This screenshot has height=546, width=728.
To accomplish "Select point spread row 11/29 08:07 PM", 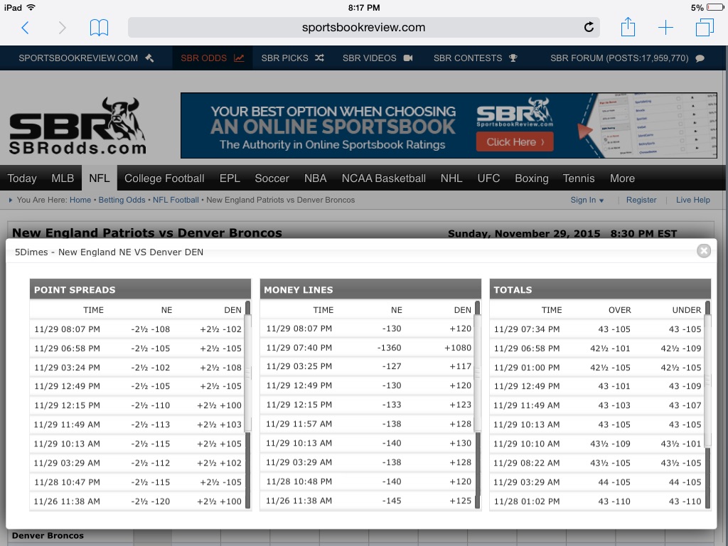I will (137, 329).
